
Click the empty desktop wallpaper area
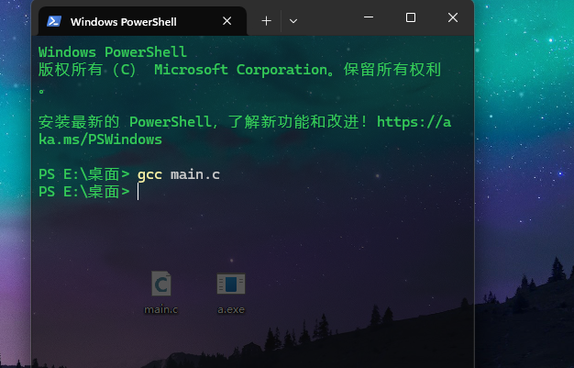pyautogui.click(x=523, y=184)
